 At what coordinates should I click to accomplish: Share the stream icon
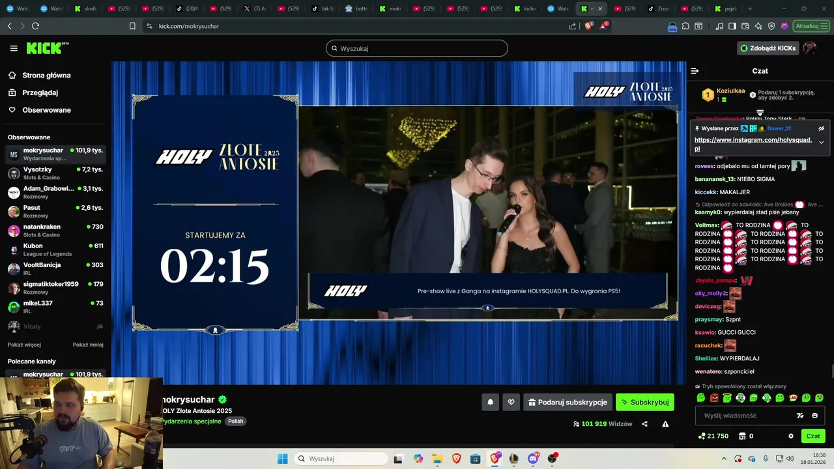[x=644, y=424]
